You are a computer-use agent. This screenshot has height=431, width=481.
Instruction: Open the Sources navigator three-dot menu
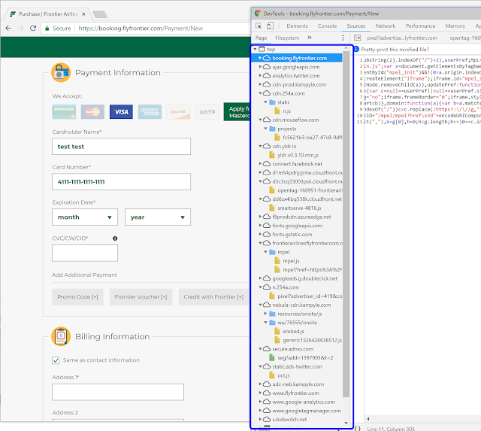click(343, 38)
